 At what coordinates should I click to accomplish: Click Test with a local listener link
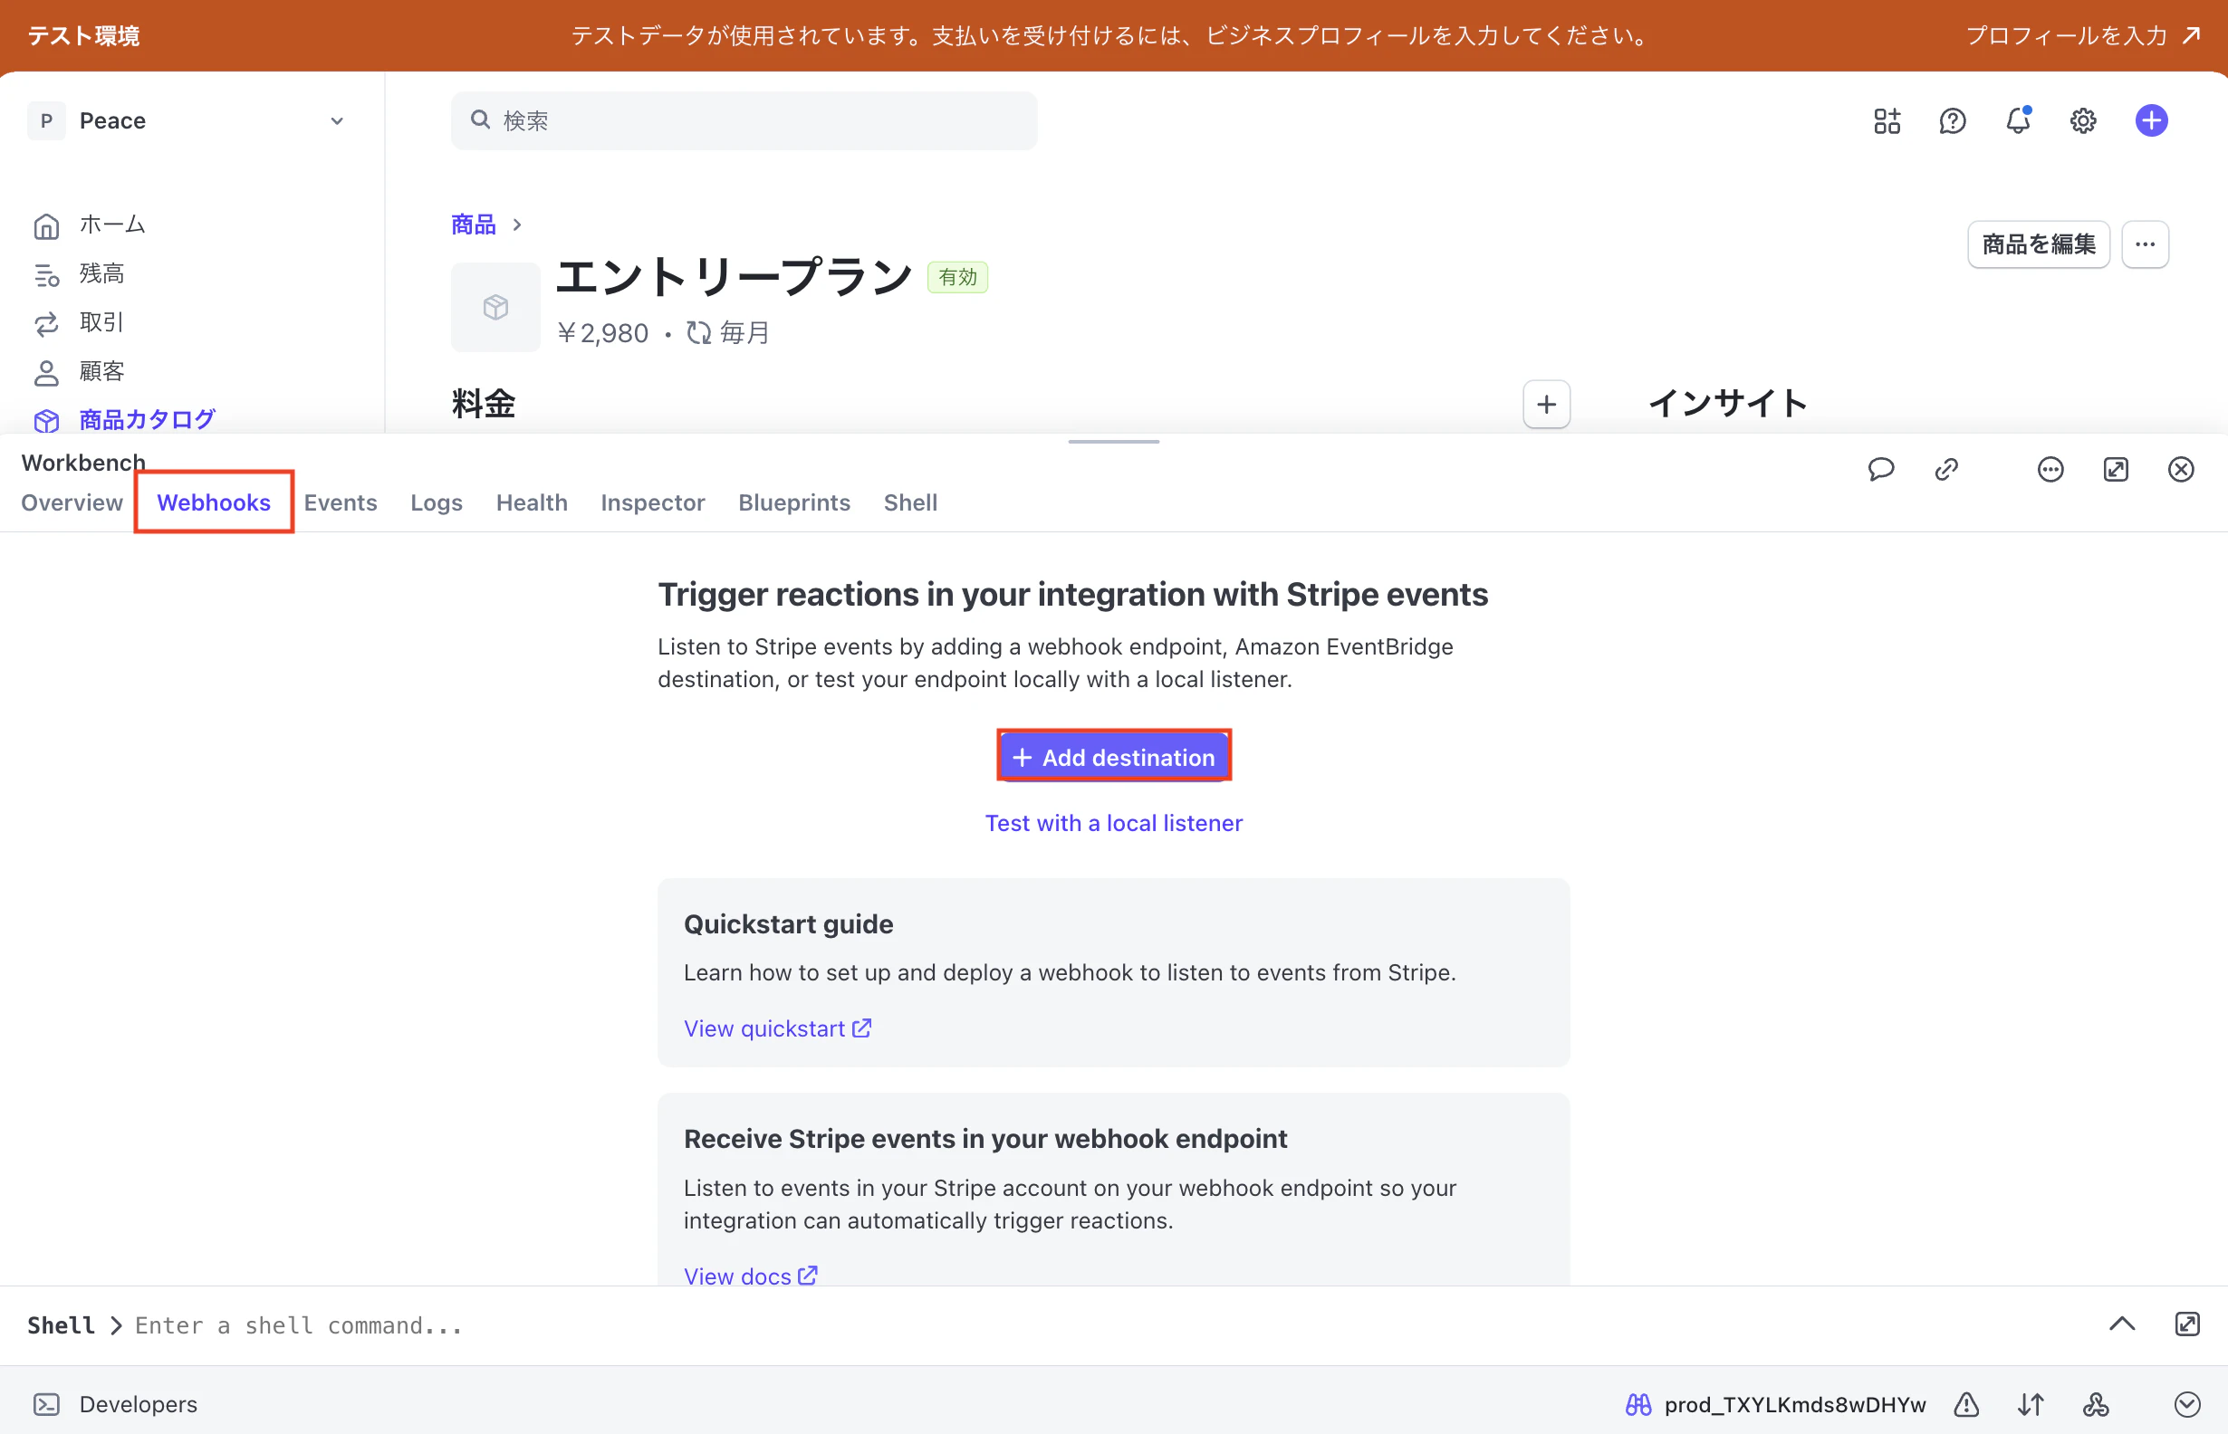tap(1113, 823)
